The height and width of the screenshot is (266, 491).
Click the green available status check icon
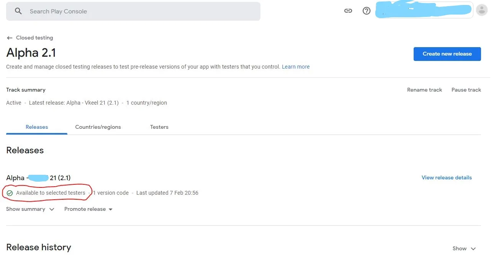coord(10,193)
